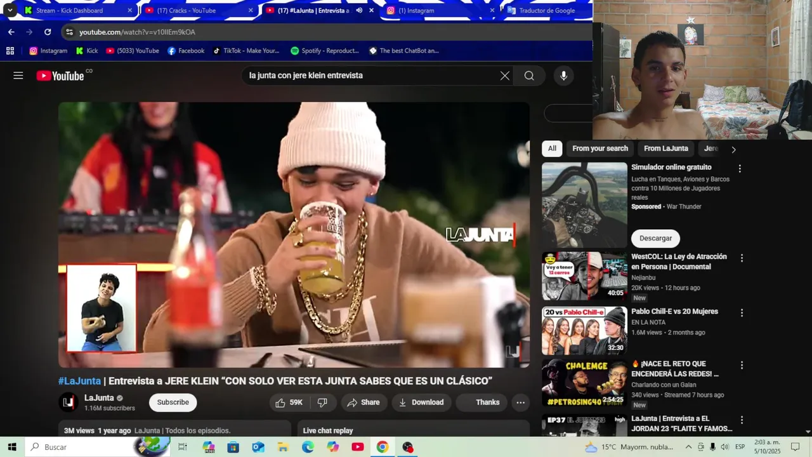812x457 pixels.
Task: Open Kick bookmark
Action: point(87,51)
